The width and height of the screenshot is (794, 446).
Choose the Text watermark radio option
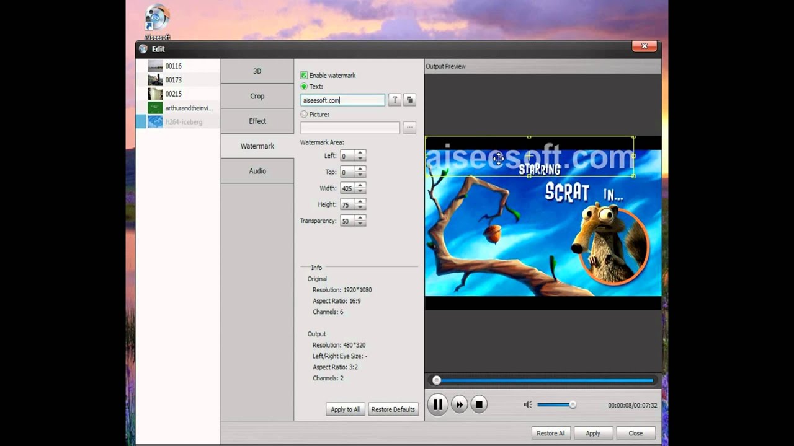[x=304, y=87]
